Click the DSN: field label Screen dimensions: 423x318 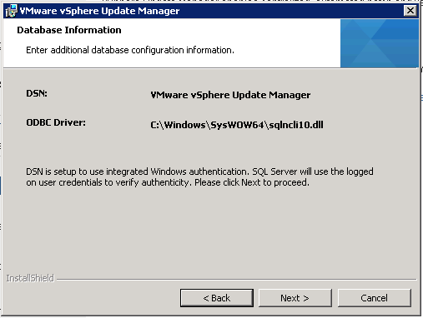pyautogui.click(x=37, y=93)
